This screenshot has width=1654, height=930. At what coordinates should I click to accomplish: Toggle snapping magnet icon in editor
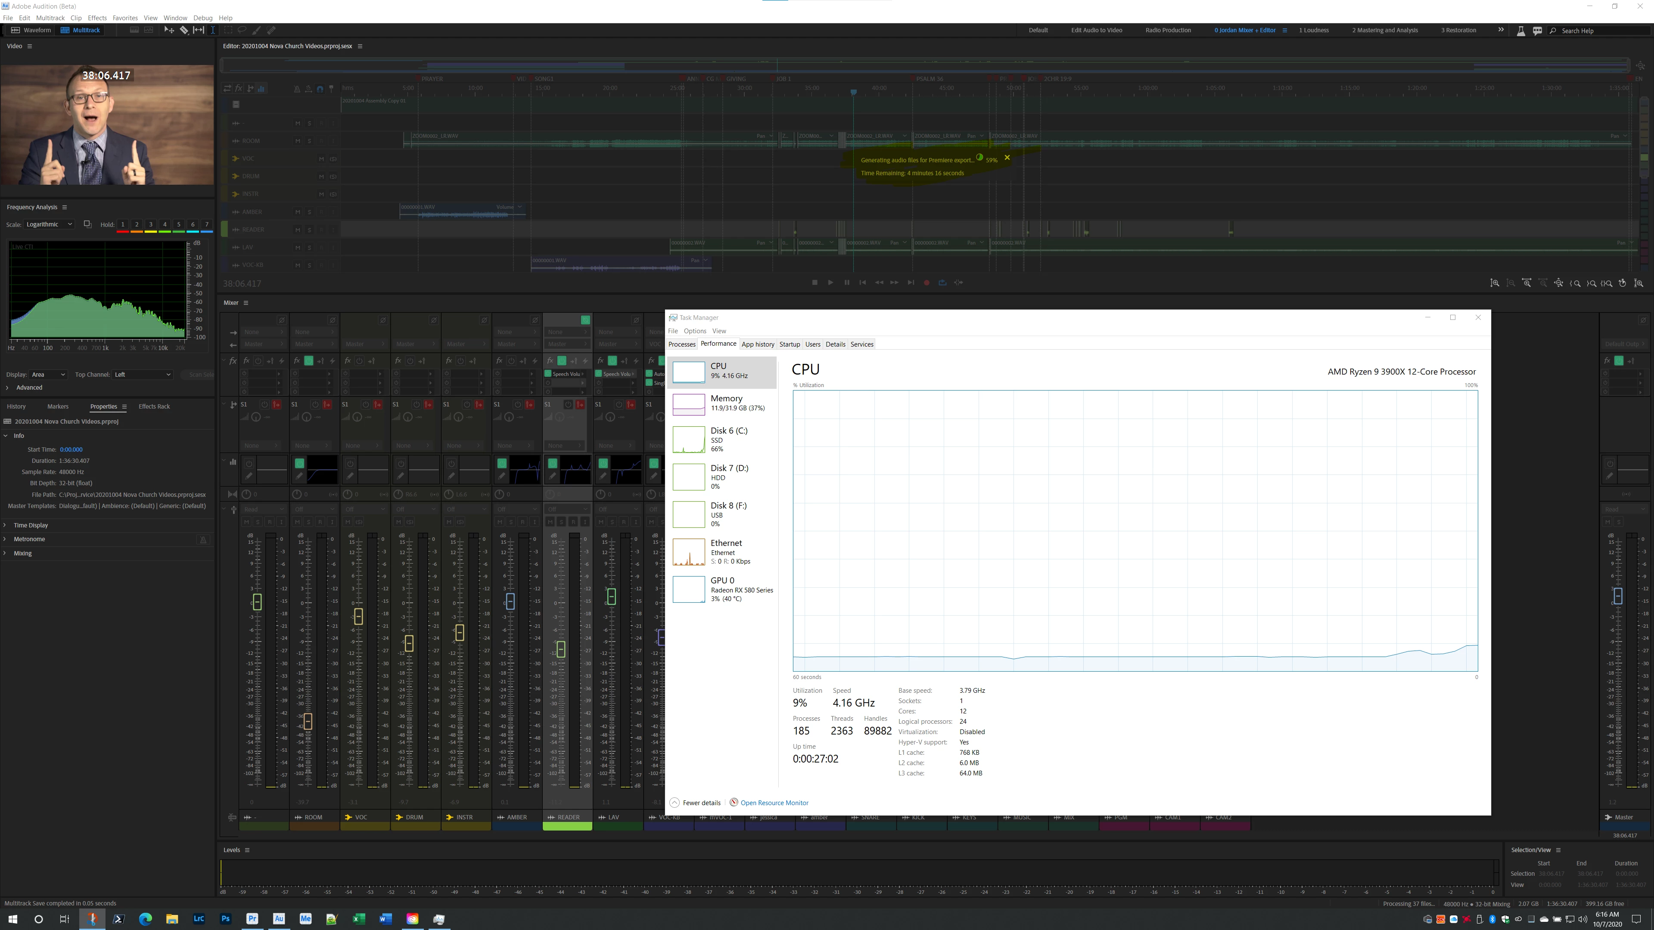(x=320, y=89)
